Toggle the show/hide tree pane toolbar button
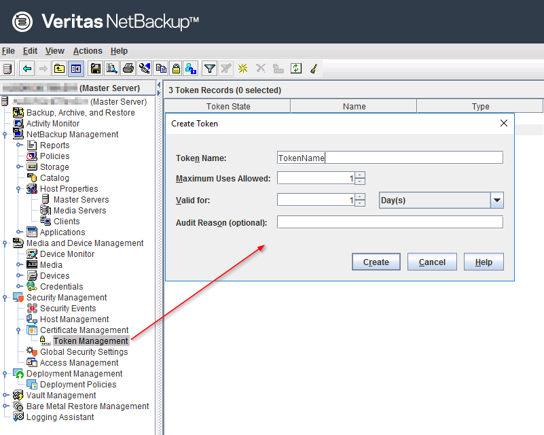Viewport: 544px width, 435px height. [75, 69]
